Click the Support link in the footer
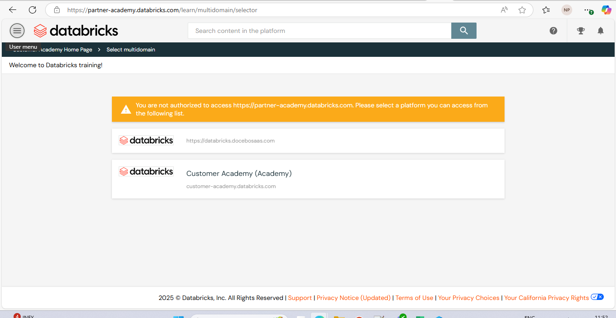Viewport: 616px width, 318px height. pos(300,298)
